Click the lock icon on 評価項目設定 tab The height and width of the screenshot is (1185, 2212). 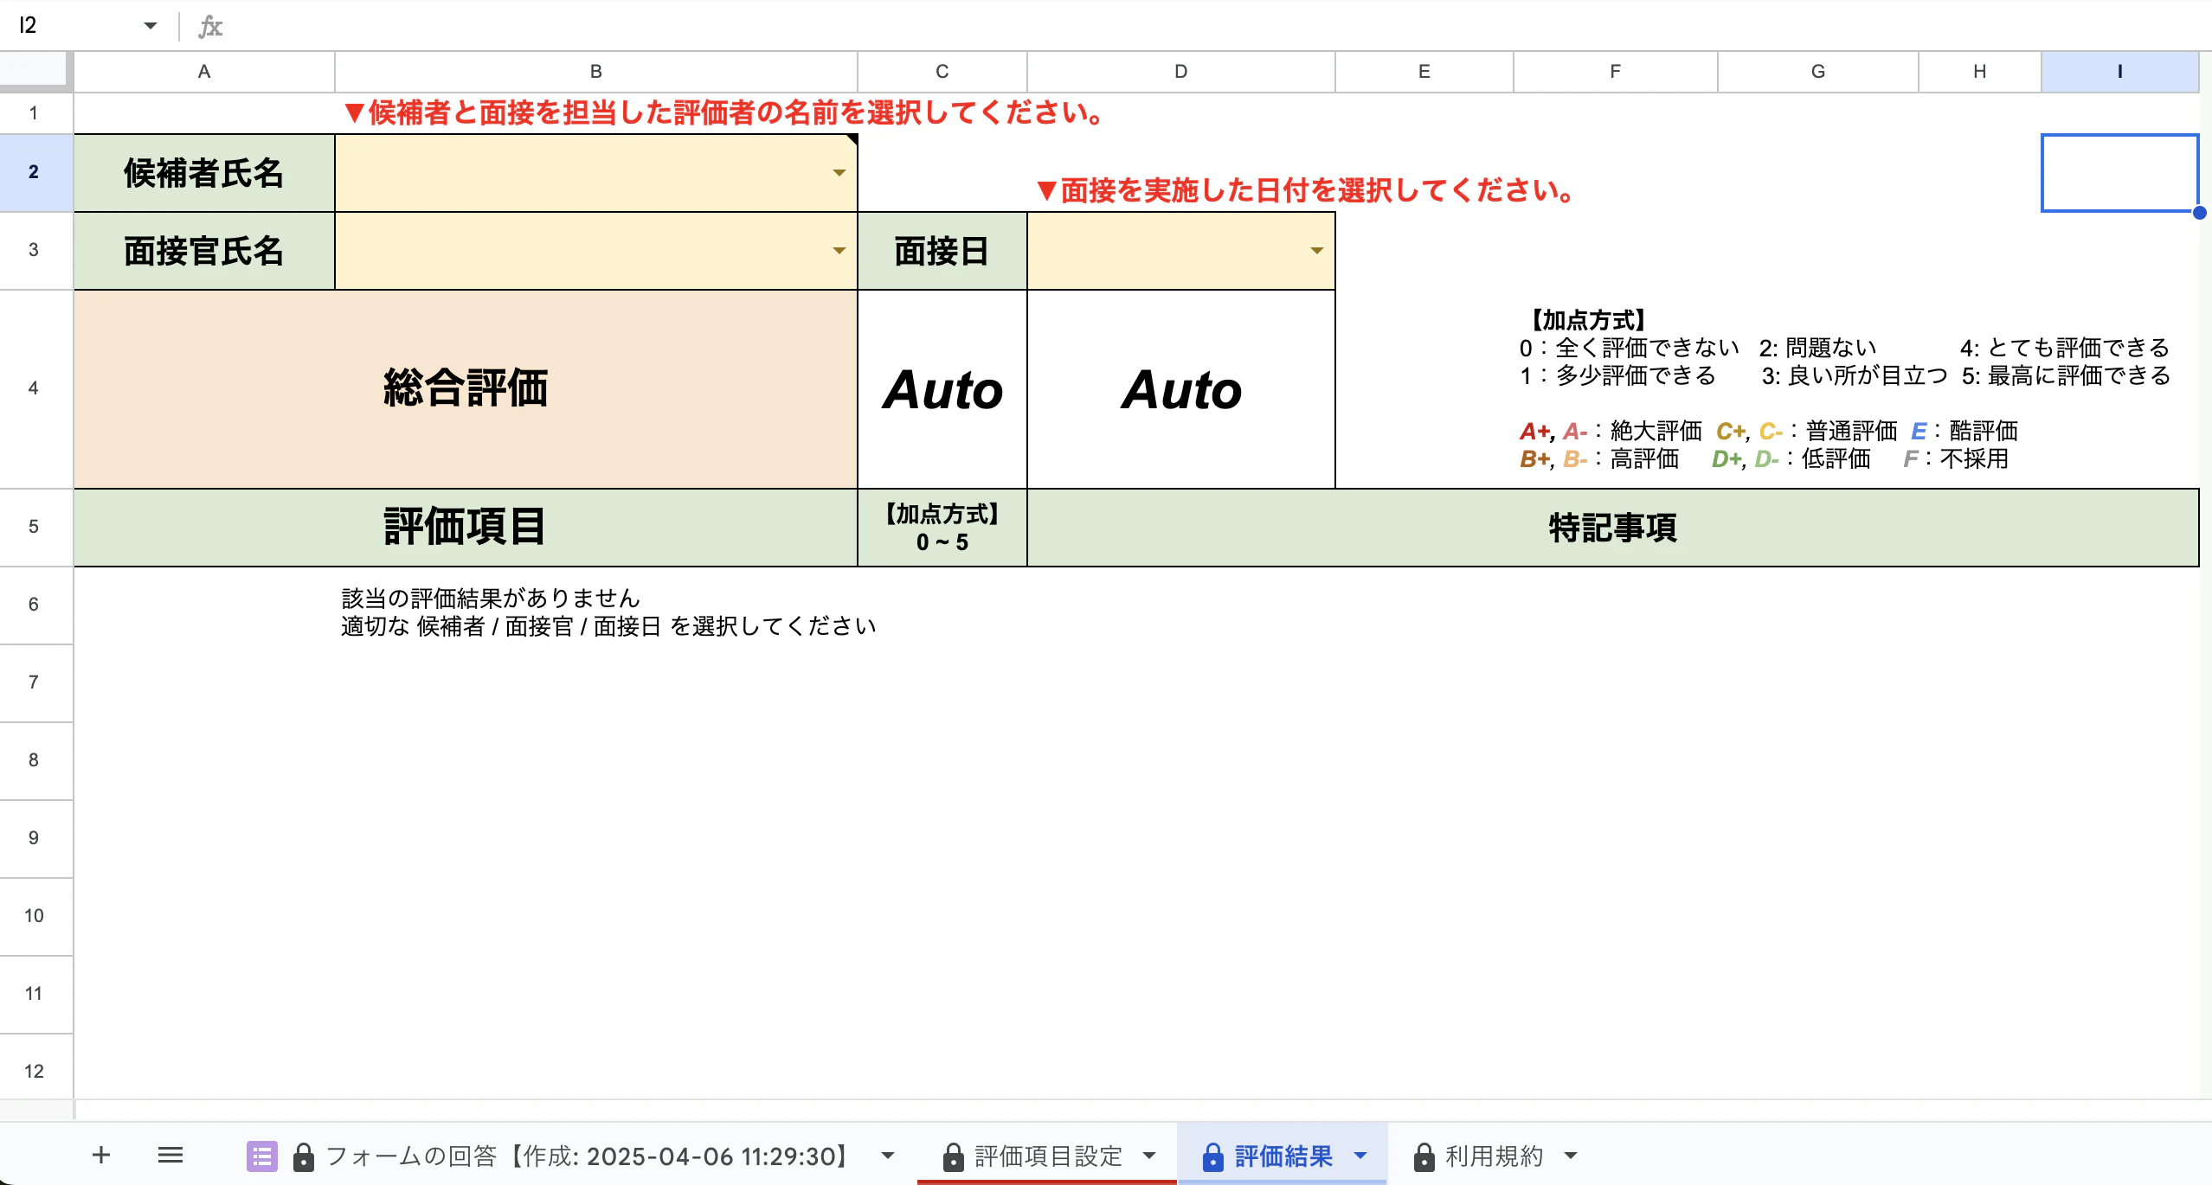(953, 1156)
